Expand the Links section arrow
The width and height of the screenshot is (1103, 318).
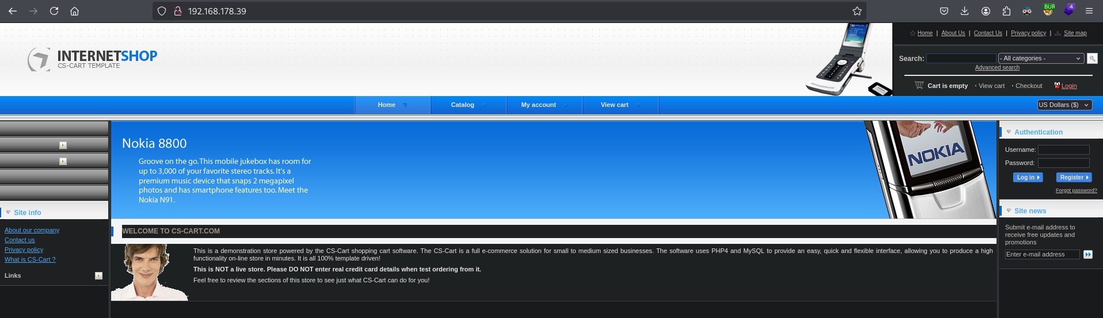click(x=98, y=276)
